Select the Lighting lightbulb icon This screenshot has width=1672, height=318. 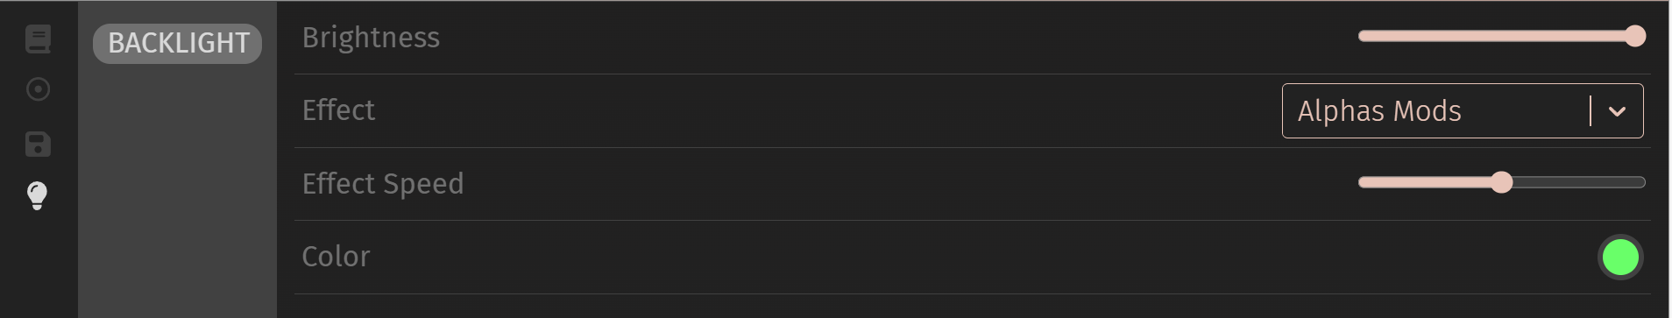coord(38,195)
